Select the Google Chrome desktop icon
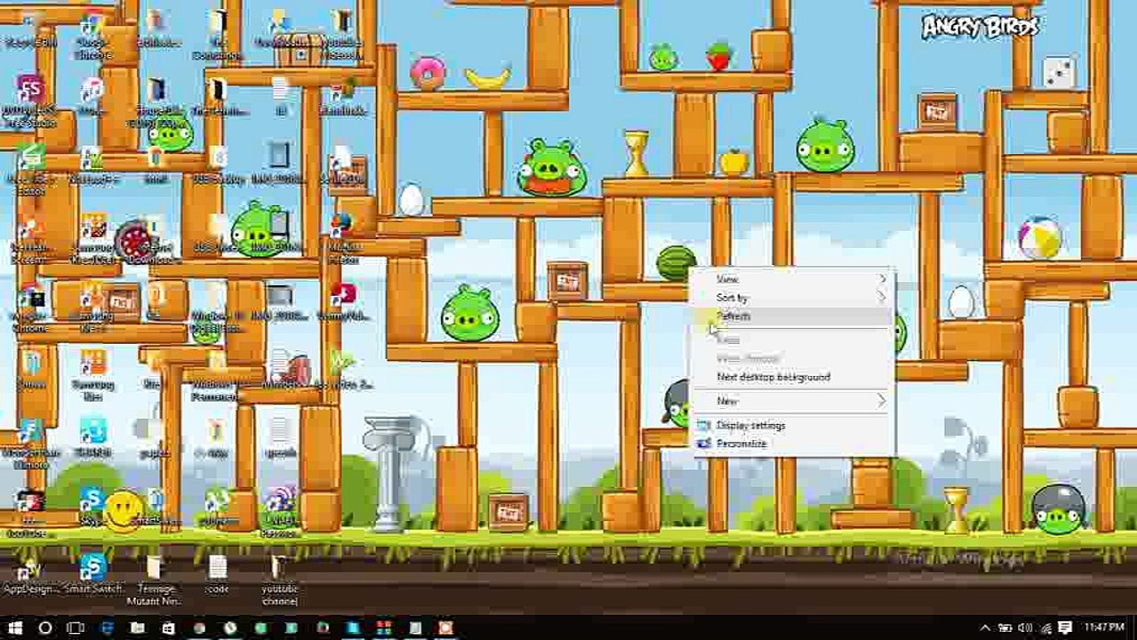The width and height of the screenshot is (1137, 640). point(92,35)
